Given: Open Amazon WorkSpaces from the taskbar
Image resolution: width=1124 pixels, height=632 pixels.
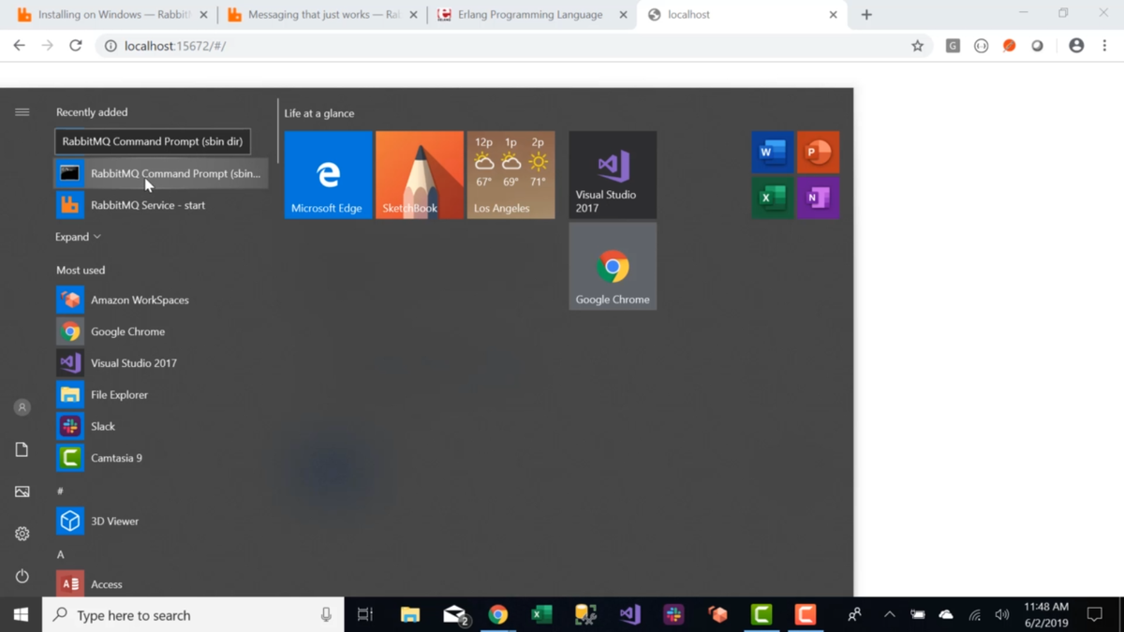Looking at the screenshot, I should 717,615.
